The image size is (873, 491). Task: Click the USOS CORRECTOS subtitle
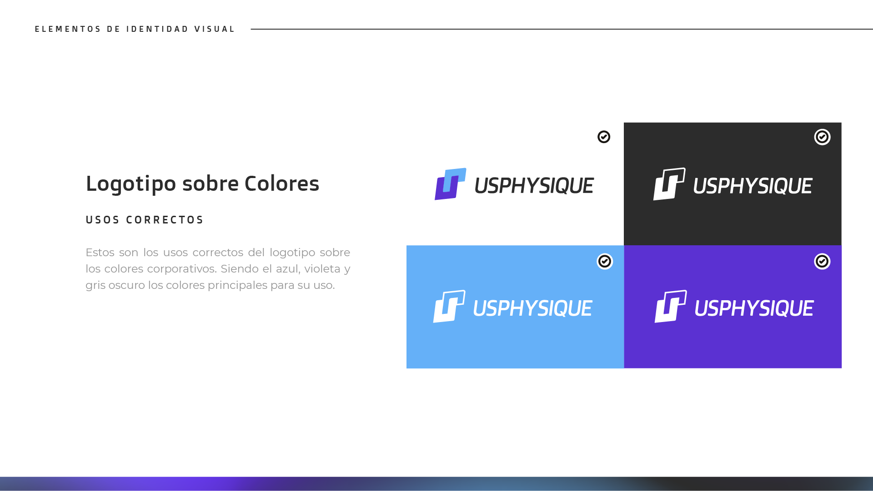(145, 220)
